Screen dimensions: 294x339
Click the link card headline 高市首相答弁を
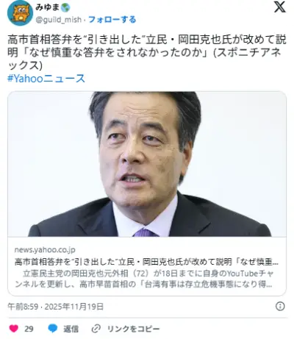tap(146, 262)
